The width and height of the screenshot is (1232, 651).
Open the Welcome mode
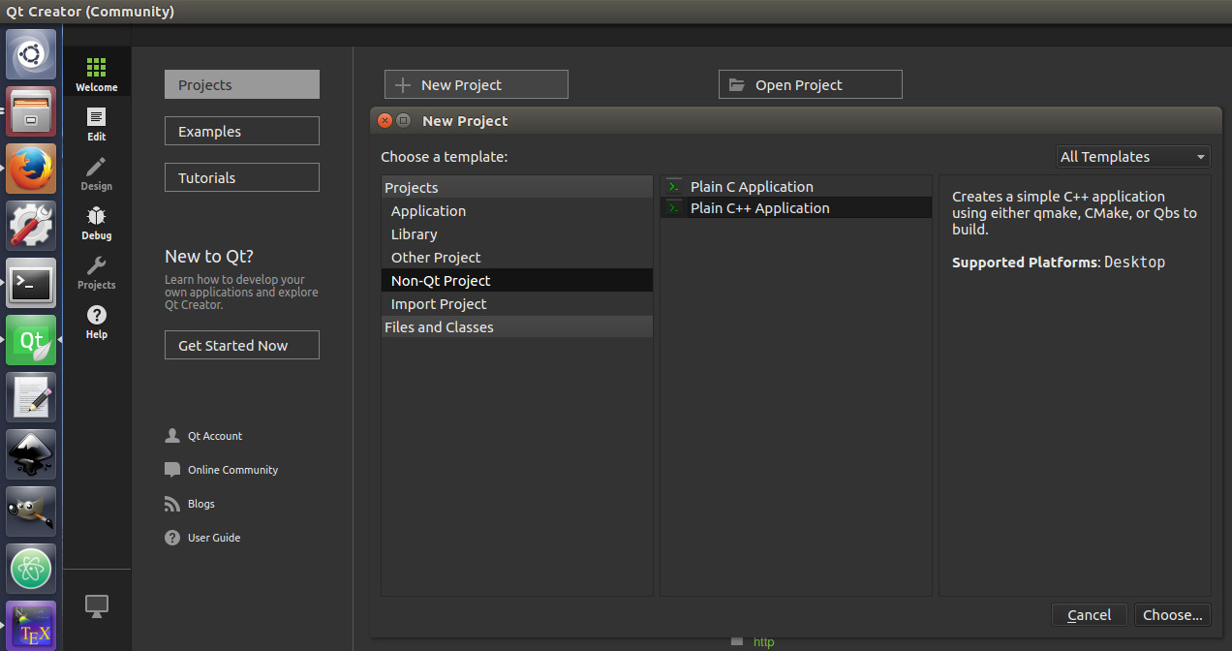pyautogui.click(x=96, y=74)
